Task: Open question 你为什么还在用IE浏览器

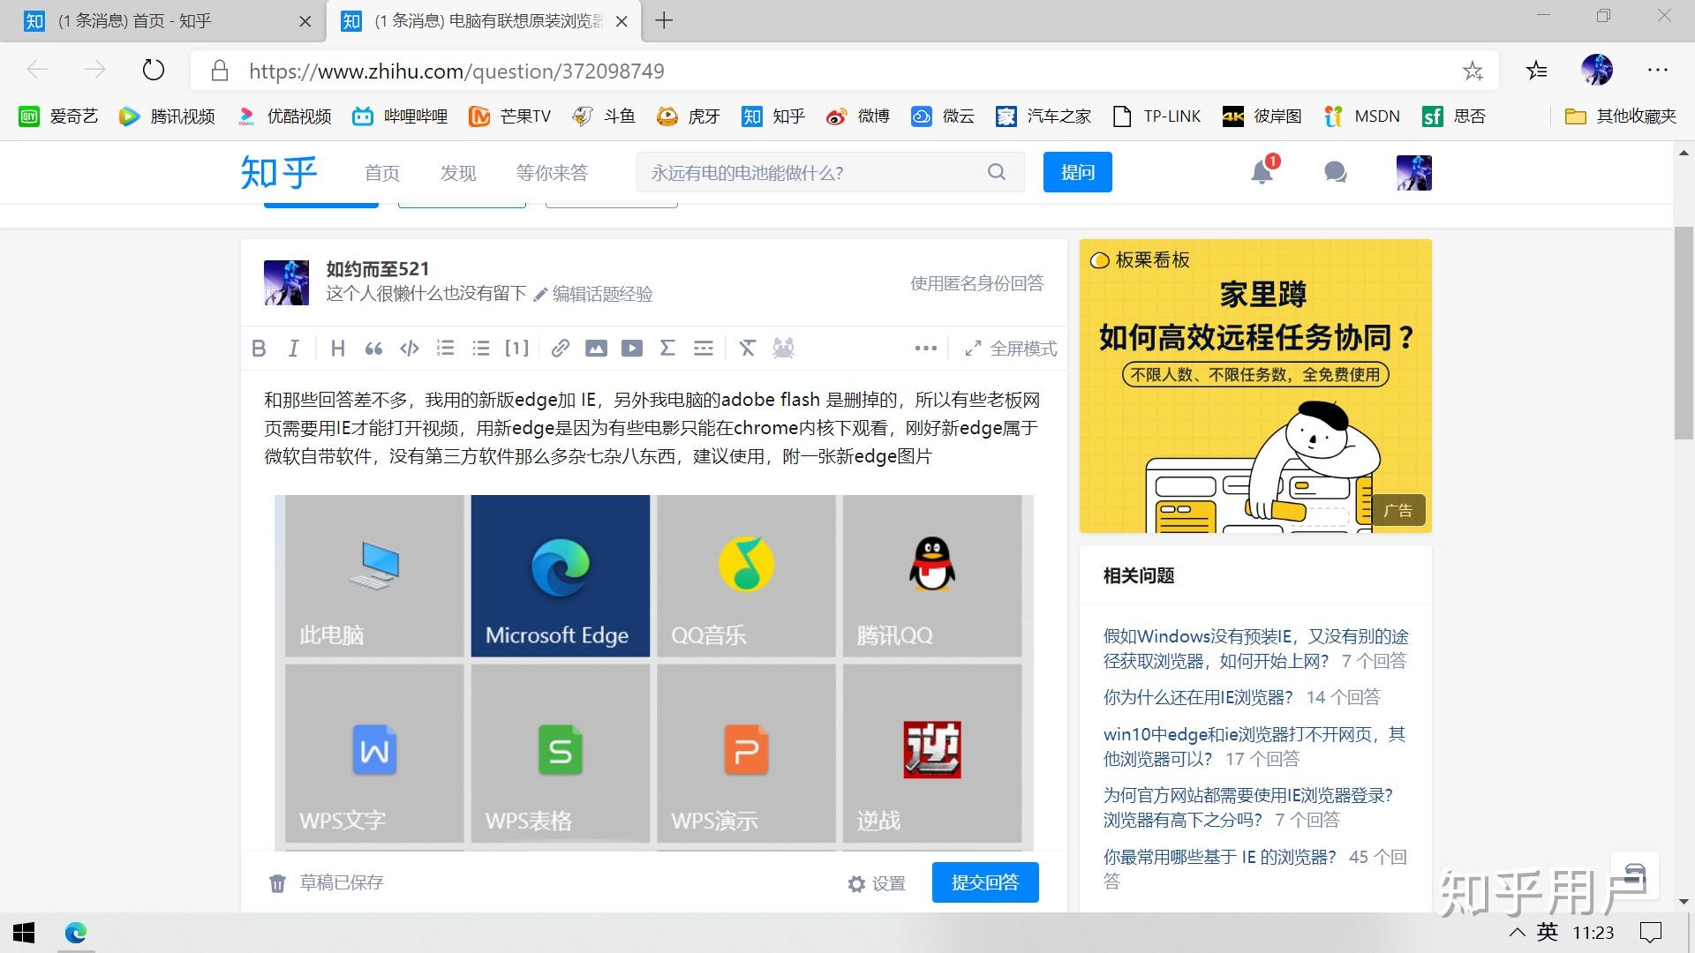Action: (x=1198, y=697)
